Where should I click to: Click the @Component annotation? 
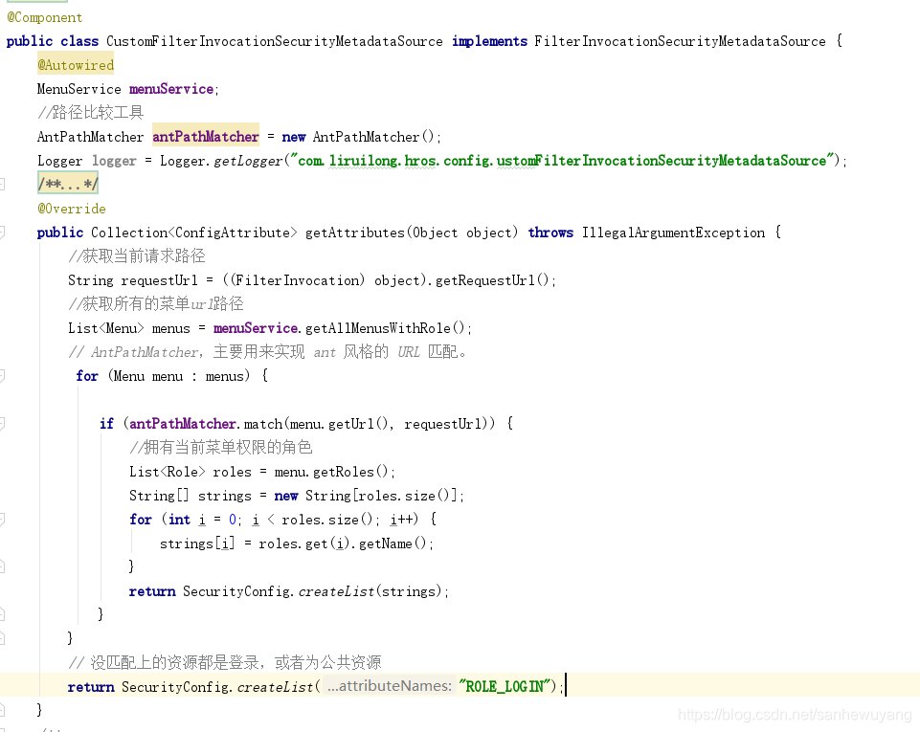pos(45,17)
